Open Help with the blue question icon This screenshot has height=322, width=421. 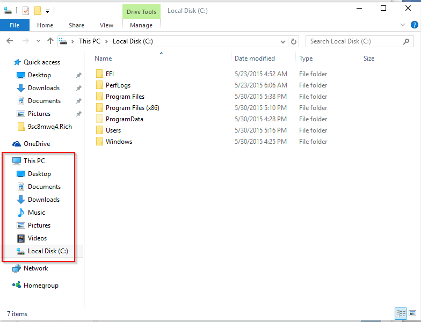(x=413, y=25)
